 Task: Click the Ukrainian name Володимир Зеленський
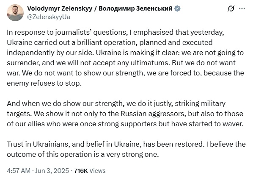point(135,8)
